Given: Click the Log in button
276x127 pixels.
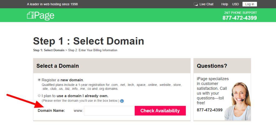Looking at the screenshot, I should [x=250, y=4].
